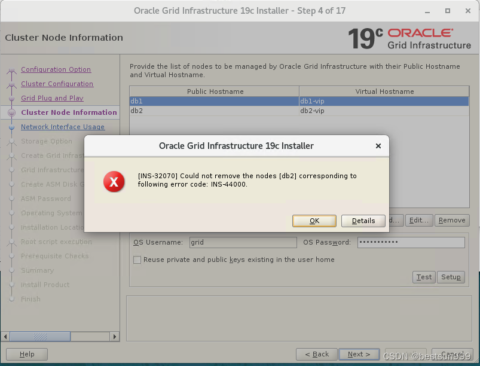Click the Installation Location step
This screenshot has width=480, height=366.
click(53, 228)
